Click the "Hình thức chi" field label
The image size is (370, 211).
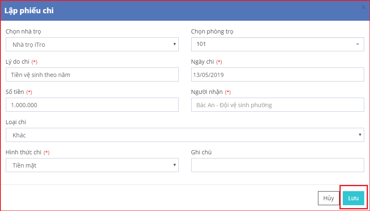click(x=23, y=152)
